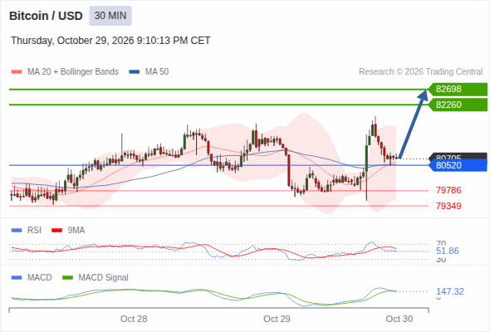Click the date and time line reading Thursday, October 29, 2026

coord(110,41)
